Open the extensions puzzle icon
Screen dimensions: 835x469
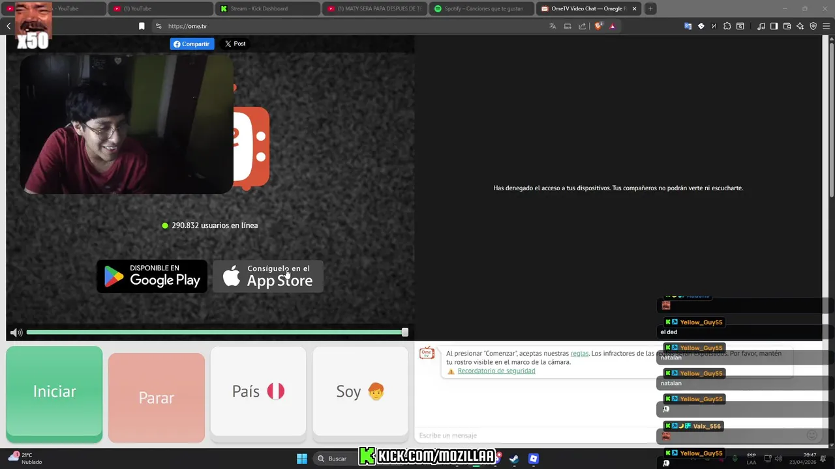pos(727,26)
